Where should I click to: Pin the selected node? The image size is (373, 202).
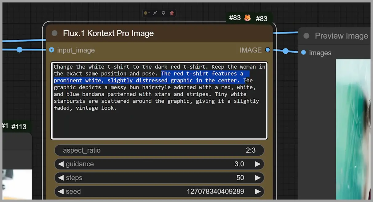coord(164,13)
